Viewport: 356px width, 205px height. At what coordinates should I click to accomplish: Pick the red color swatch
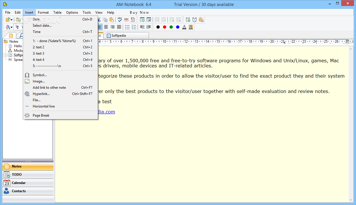pos(165,27)
